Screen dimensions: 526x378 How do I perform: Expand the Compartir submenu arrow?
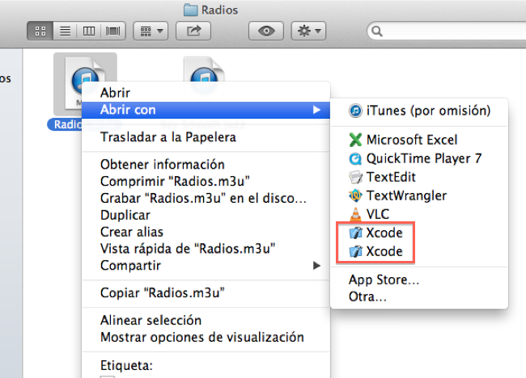point(316,266)
